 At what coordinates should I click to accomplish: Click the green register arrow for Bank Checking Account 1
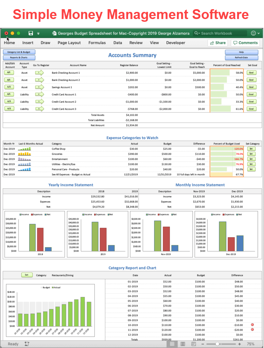(39, 73)
